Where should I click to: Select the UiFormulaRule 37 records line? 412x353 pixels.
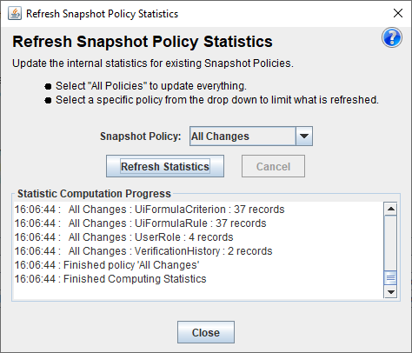click(x=141, y=223)
